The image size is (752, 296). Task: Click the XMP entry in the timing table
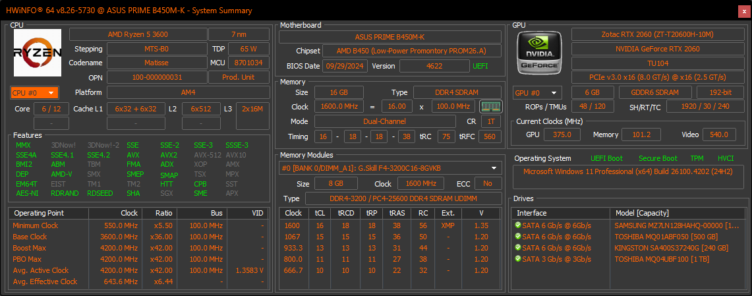pos(448,225)
